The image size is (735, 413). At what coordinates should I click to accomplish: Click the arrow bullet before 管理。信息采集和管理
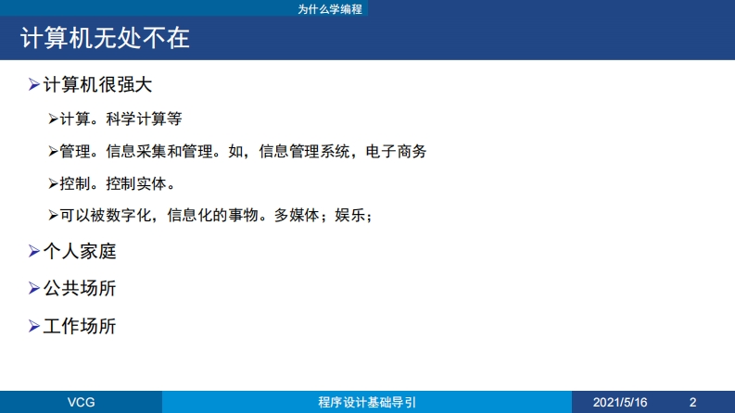pyautogui.click(x=53, y=151)
